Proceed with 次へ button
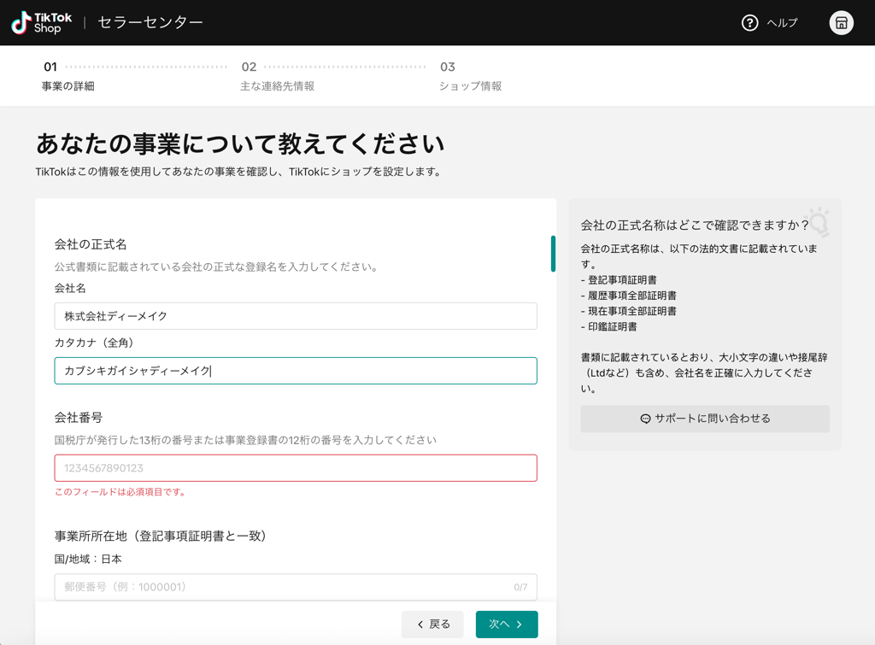 (507, 624)
